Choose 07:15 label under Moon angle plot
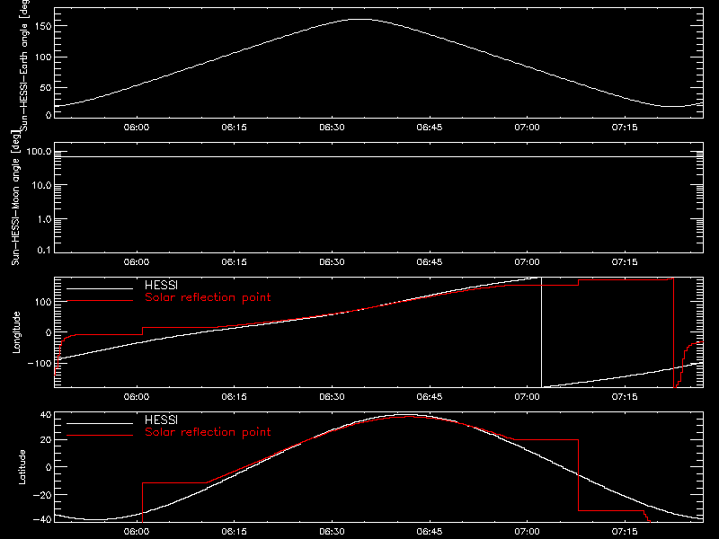This screenshot has width=719, height=539. pos(625,262)
